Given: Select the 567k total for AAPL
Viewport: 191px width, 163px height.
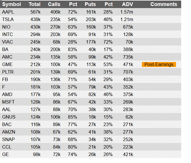Looking at the screenshot, I should 36,12.
